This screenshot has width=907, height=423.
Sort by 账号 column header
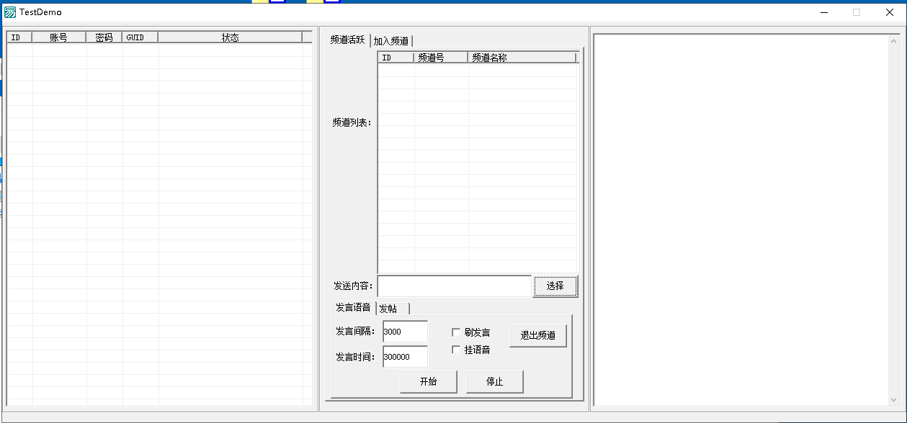point(58,37)
